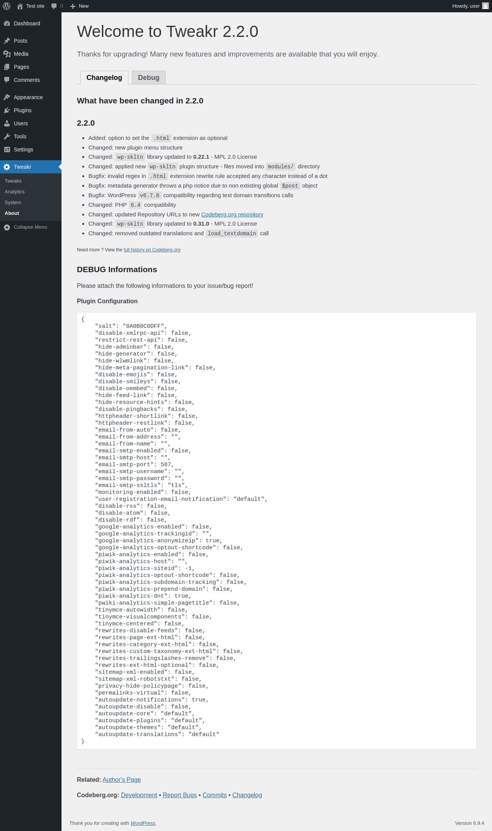Click the "google-analytics-anonymizeip": true line
This screenshot has width=492, height=831.
click(159, 541)
